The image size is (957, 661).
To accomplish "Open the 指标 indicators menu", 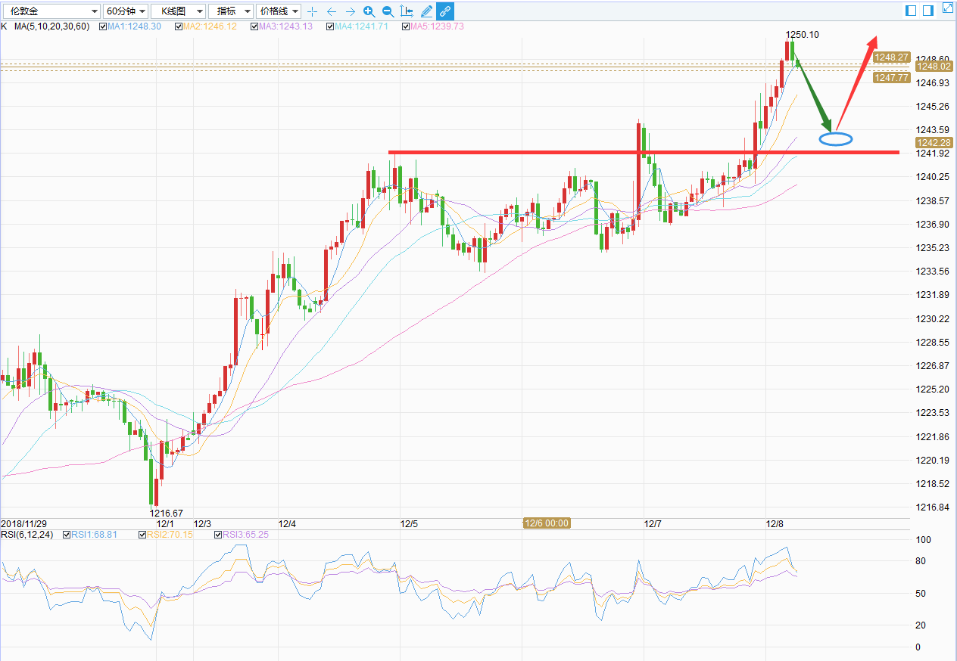I will pos(231,11).
